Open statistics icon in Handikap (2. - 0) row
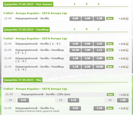This screenshot has width=133, height=115. [x=127, y=58]
